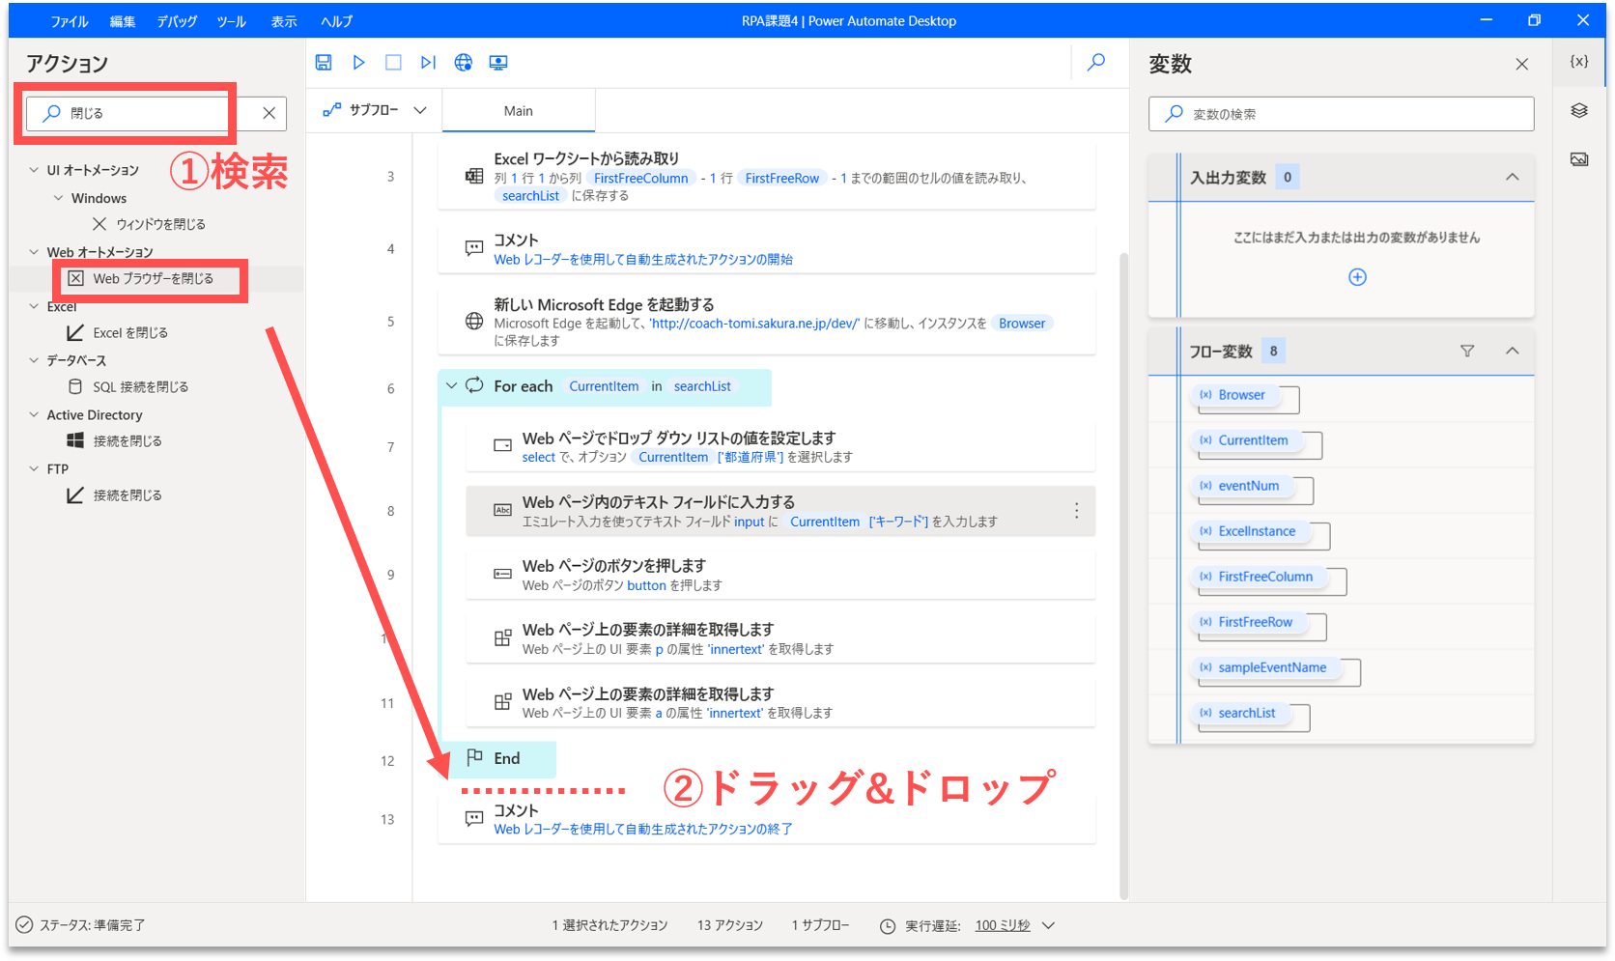Collapse the For each loop block
The height and width of the screenshot is (961, 1615).
coord(451,386)
